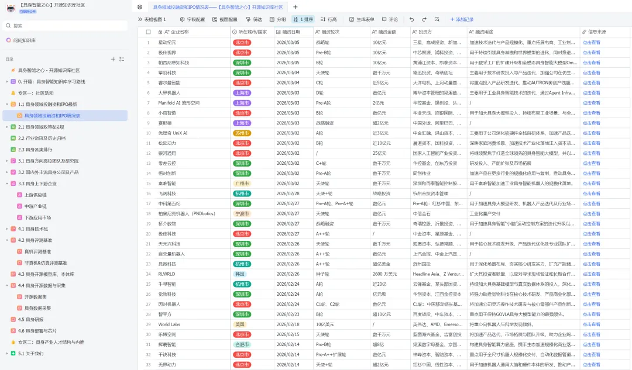Click the find records search icon
Screen dimensions: 632x370
coord(437,19)
